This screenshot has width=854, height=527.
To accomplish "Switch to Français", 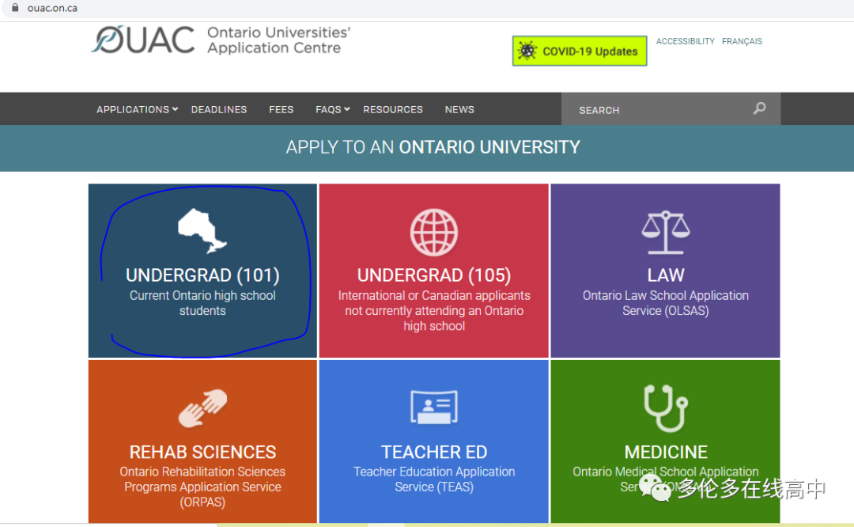I will [x=742, y=41].
